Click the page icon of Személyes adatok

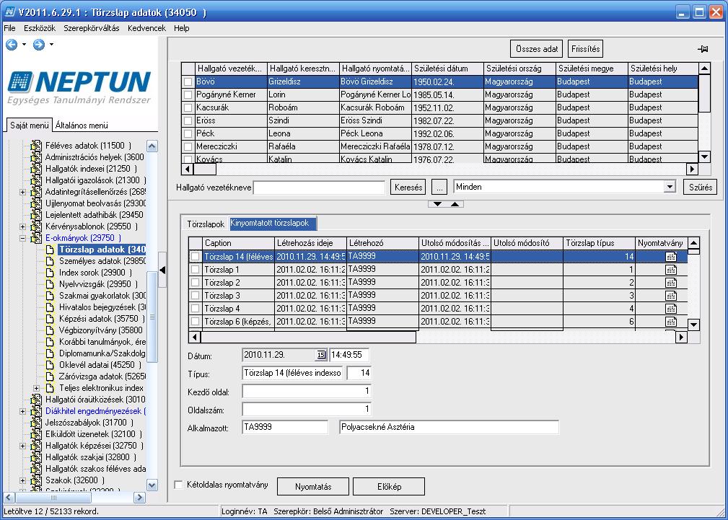click(x=50, y=261)
